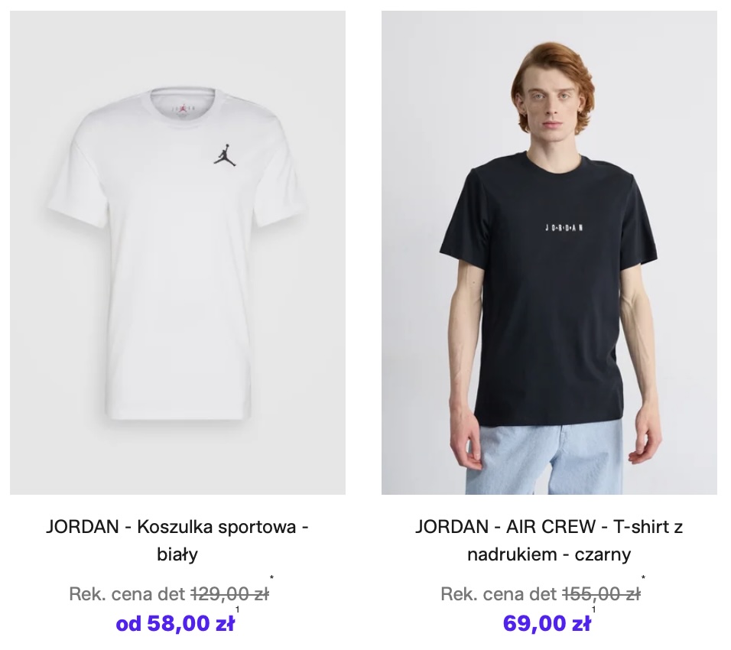Screen dimensions: 731x650
Task: Open the white Jordan t-shirt product image
Action: click(x=177, y=252)
